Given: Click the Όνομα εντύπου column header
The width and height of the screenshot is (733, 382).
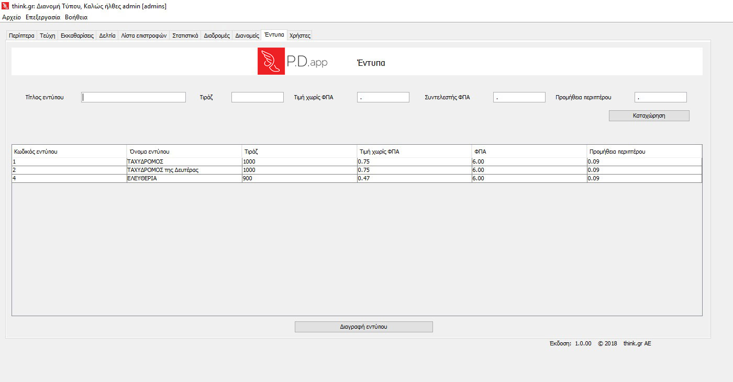Looking at the screenshot, I should 184,152.
